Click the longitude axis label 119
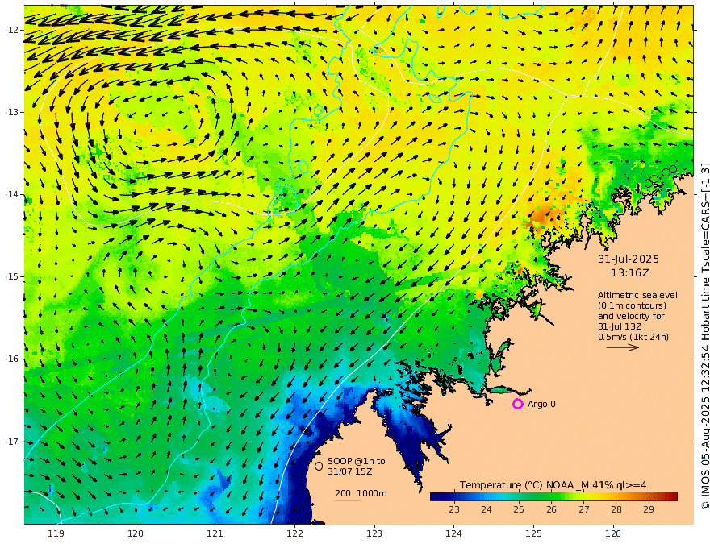 pyautogui.click(x=56, y=533)
